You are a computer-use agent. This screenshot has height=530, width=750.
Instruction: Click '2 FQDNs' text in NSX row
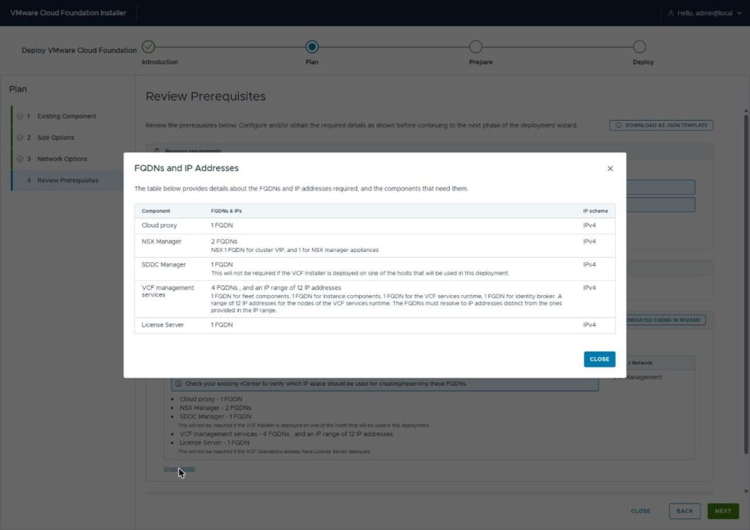click(224, 242)
